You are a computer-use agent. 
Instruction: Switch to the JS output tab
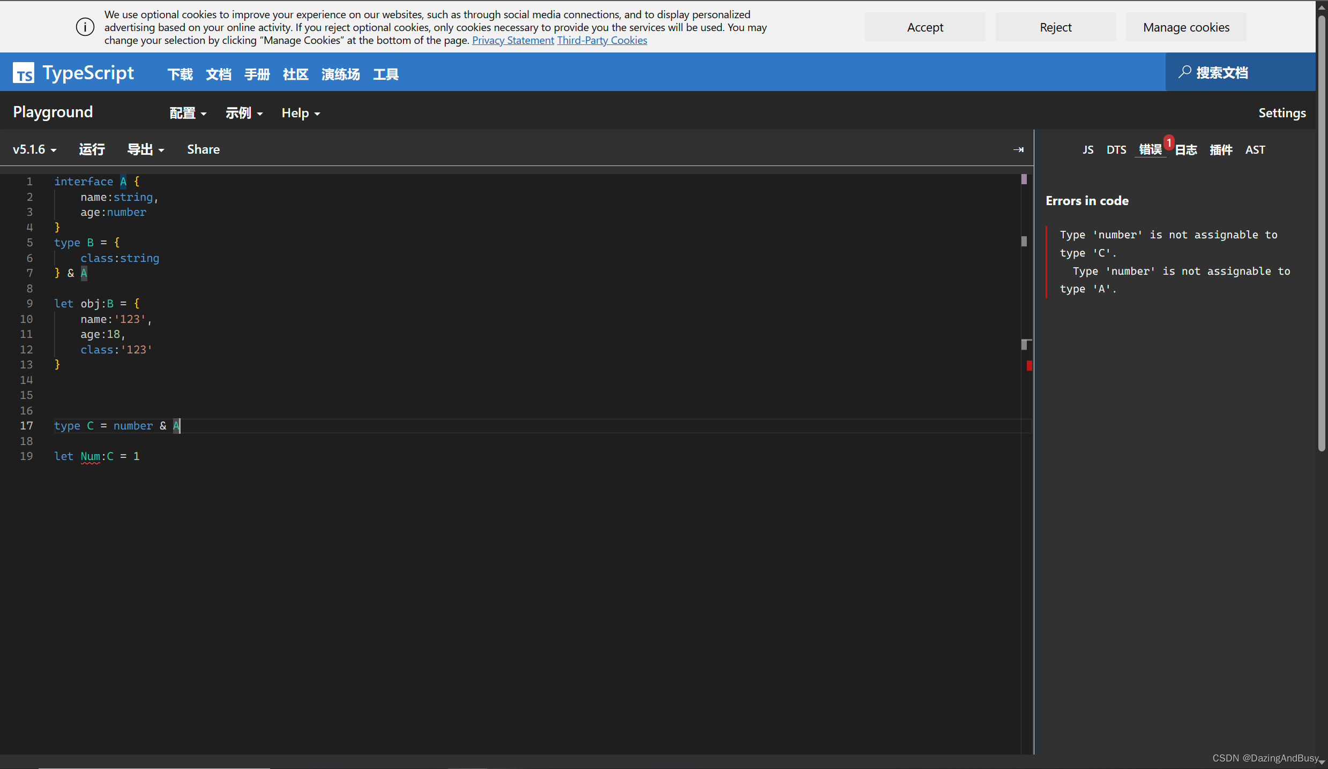(x=1088, y=149)
